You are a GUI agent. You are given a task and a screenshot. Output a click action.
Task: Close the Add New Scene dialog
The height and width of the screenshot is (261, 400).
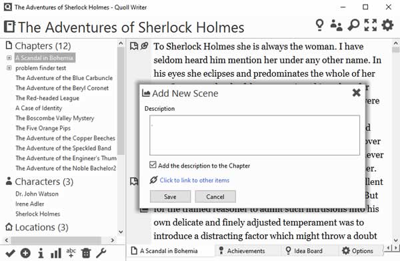[x=357, y=92]
